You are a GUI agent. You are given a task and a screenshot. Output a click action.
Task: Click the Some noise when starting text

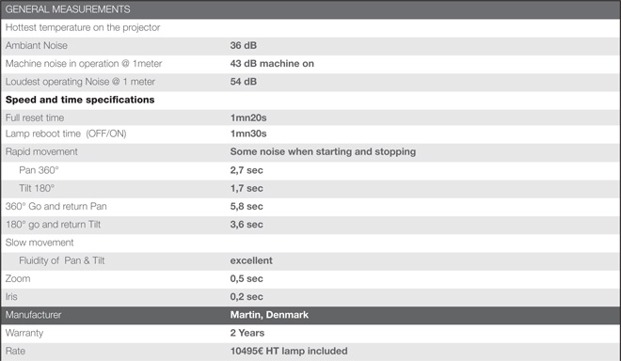tap(323, 152)
